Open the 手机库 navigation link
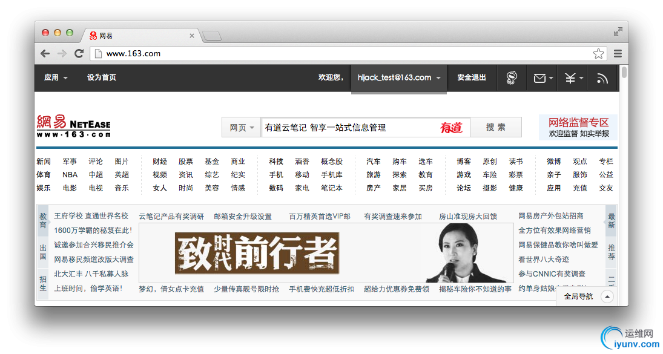 tap(332, 174)
